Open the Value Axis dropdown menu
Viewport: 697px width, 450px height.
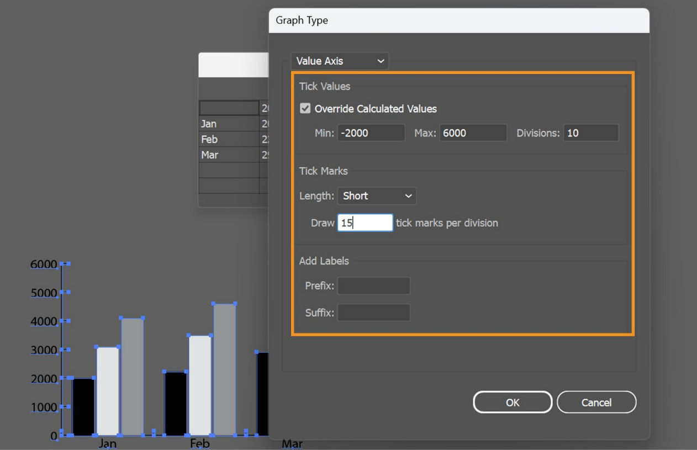coord(339,61)
